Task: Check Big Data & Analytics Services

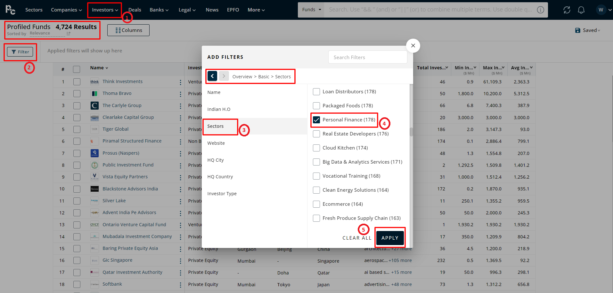Action: coord(316,162)
